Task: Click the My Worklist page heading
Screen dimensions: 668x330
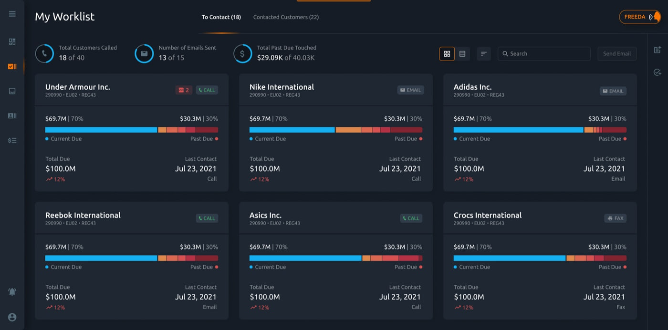Action: [65, 17]
